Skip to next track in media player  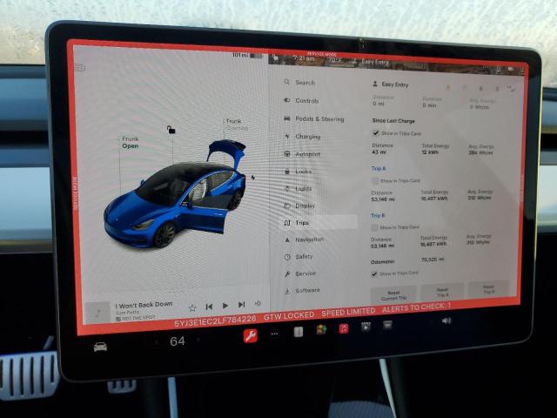[x=242, y=305]
